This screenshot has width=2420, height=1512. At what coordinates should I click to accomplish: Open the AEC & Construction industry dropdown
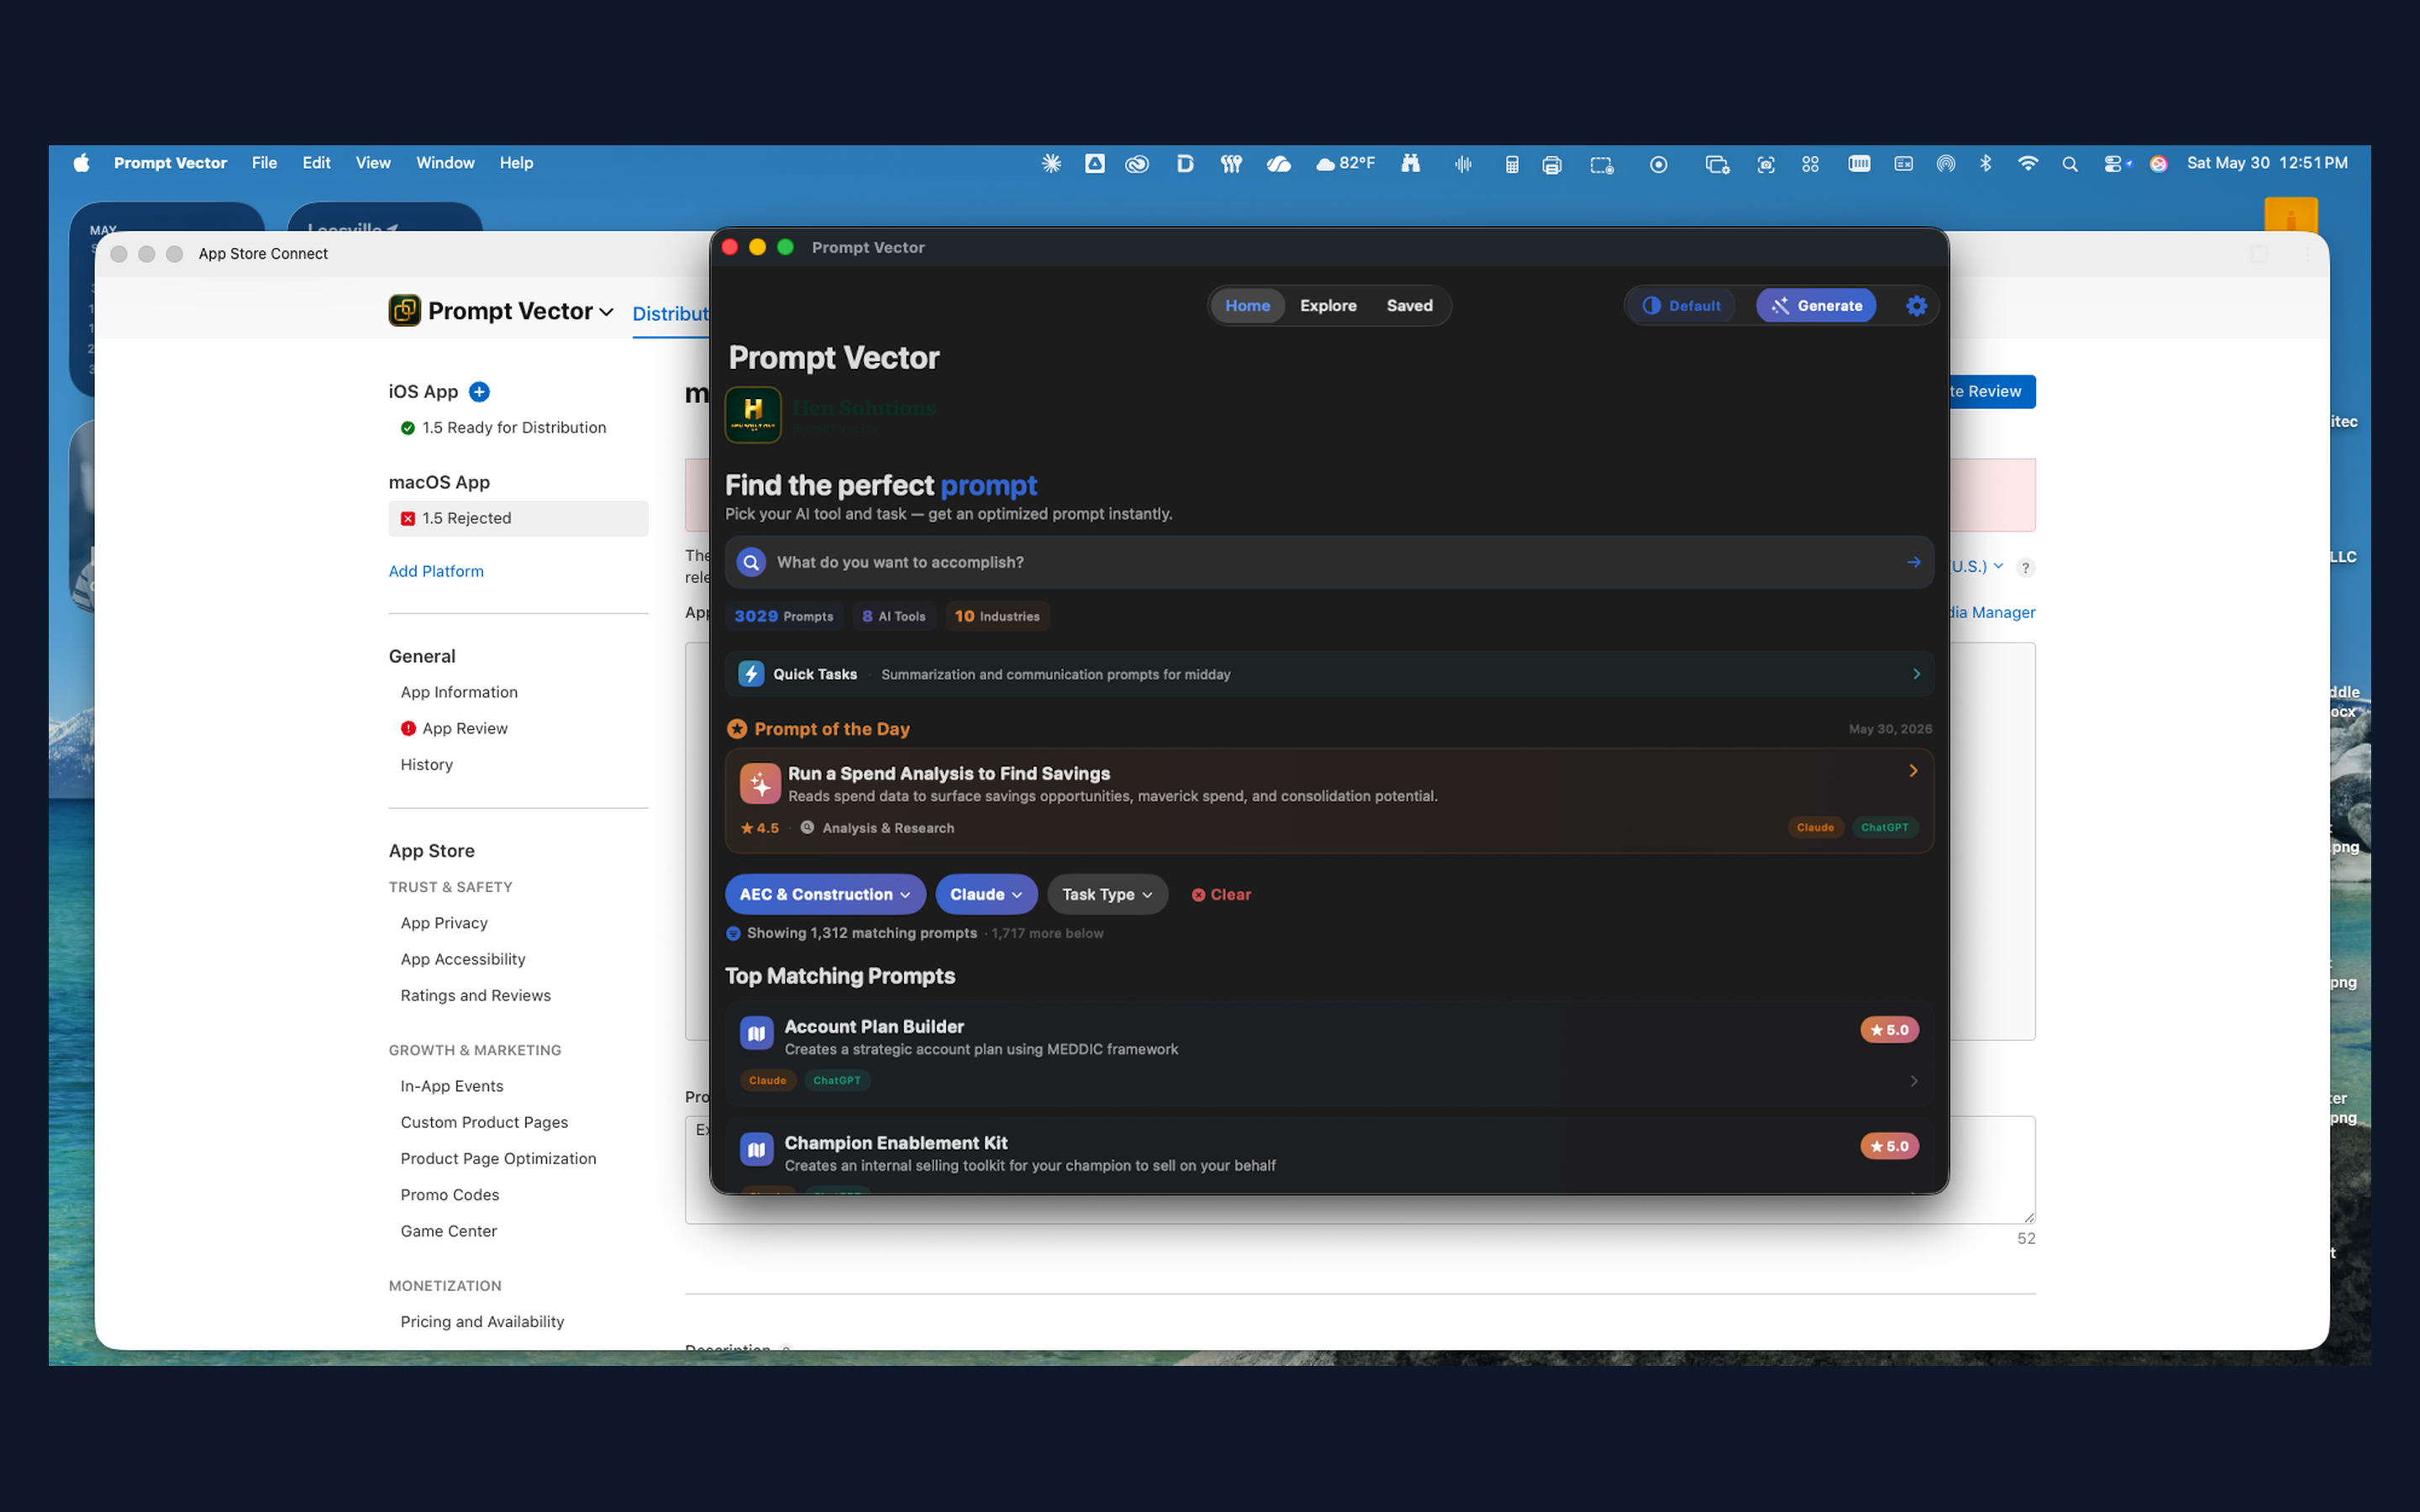[x=825, y=894]
